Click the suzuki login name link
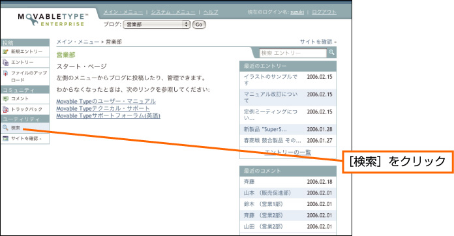Viewport: 454px width, 236px height. (x=297, y=12)
